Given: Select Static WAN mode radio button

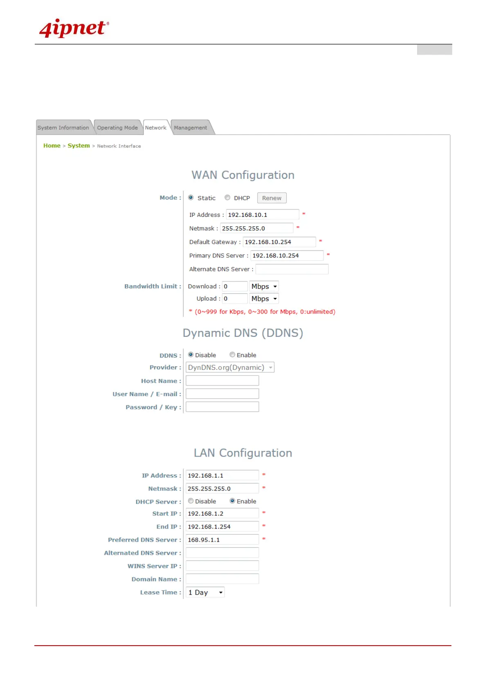Looking at the screenshot, I should (x=191, y=198).
